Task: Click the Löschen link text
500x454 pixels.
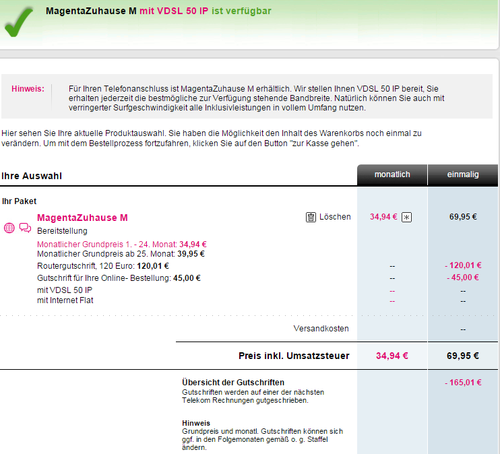Action: [x=335, y=217]
